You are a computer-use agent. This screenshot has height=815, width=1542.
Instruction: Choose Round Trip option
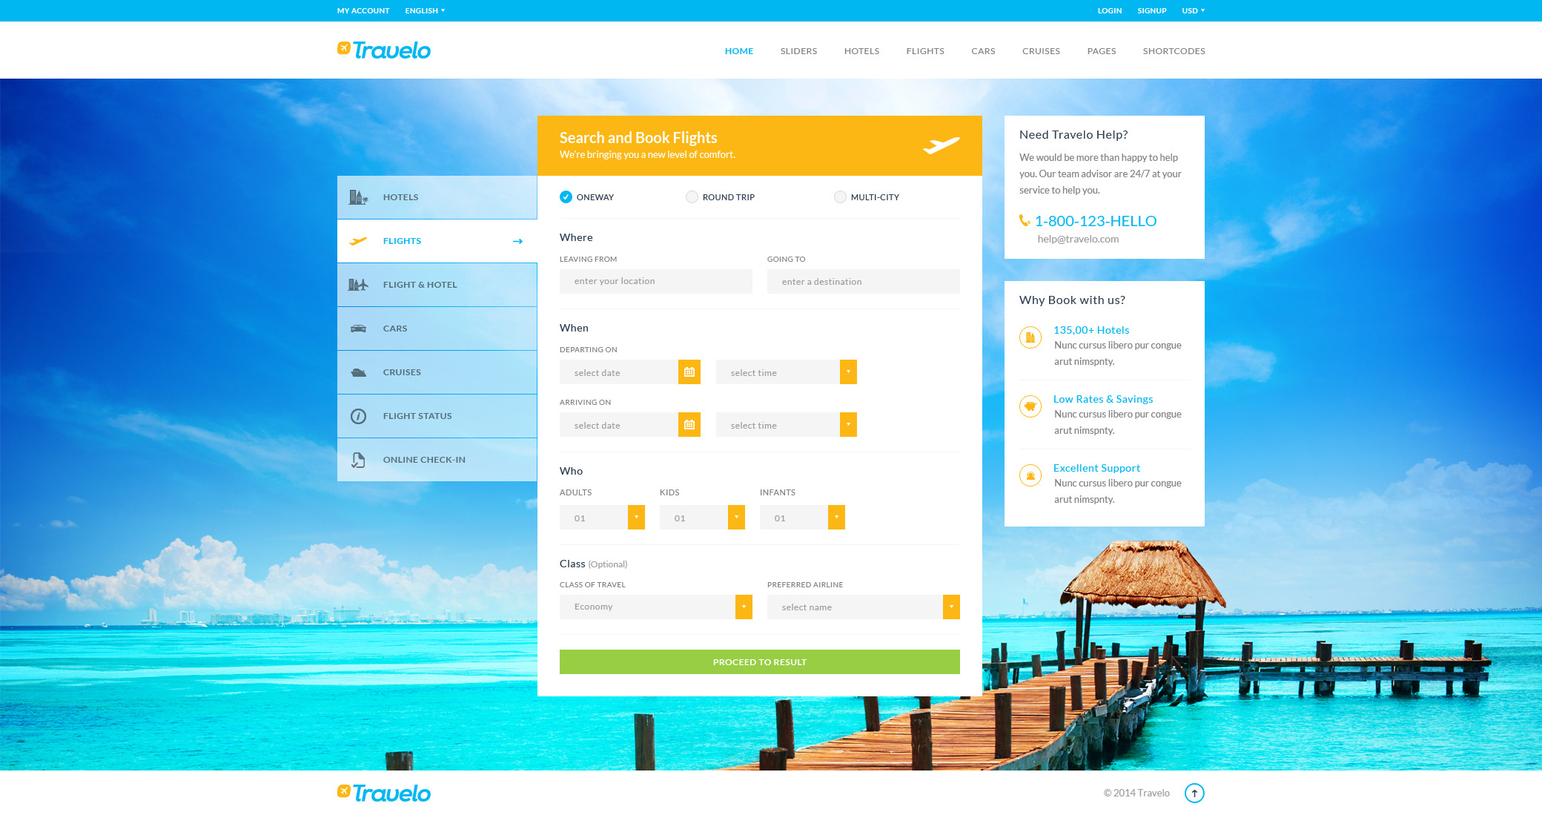point(692,197)
